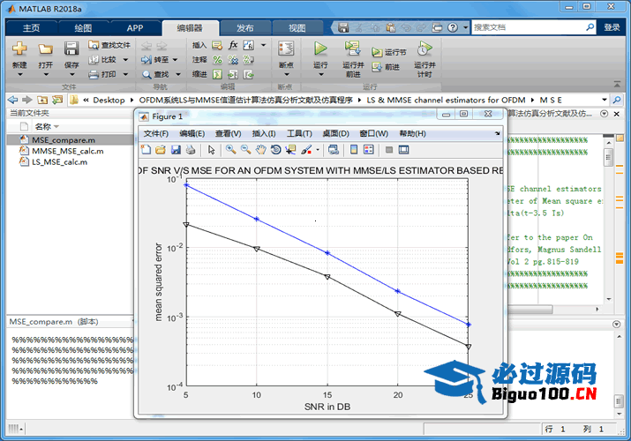This screenshot has height=441, width=631.
Task: Open the folder path dropdown arrow
Action: click(x=604, y=100)
